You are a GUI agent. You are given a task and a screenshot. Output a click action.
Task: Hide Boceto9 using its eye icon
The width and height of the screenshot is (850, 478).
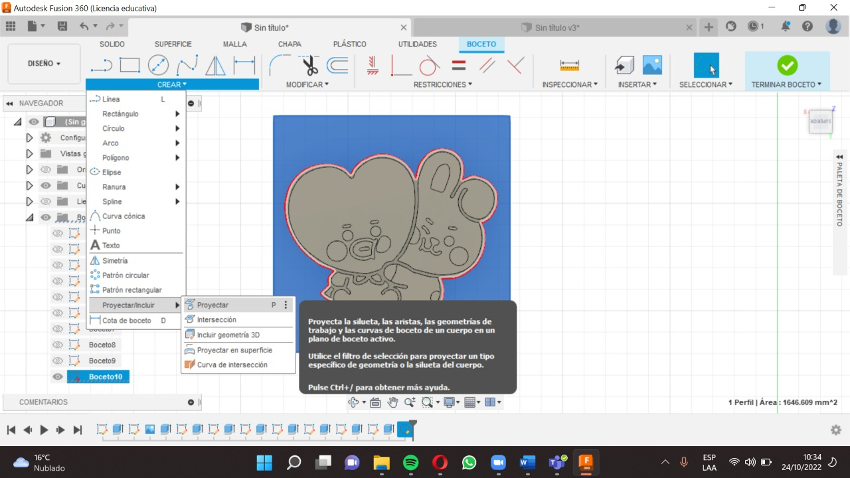[x=58, y=360]
